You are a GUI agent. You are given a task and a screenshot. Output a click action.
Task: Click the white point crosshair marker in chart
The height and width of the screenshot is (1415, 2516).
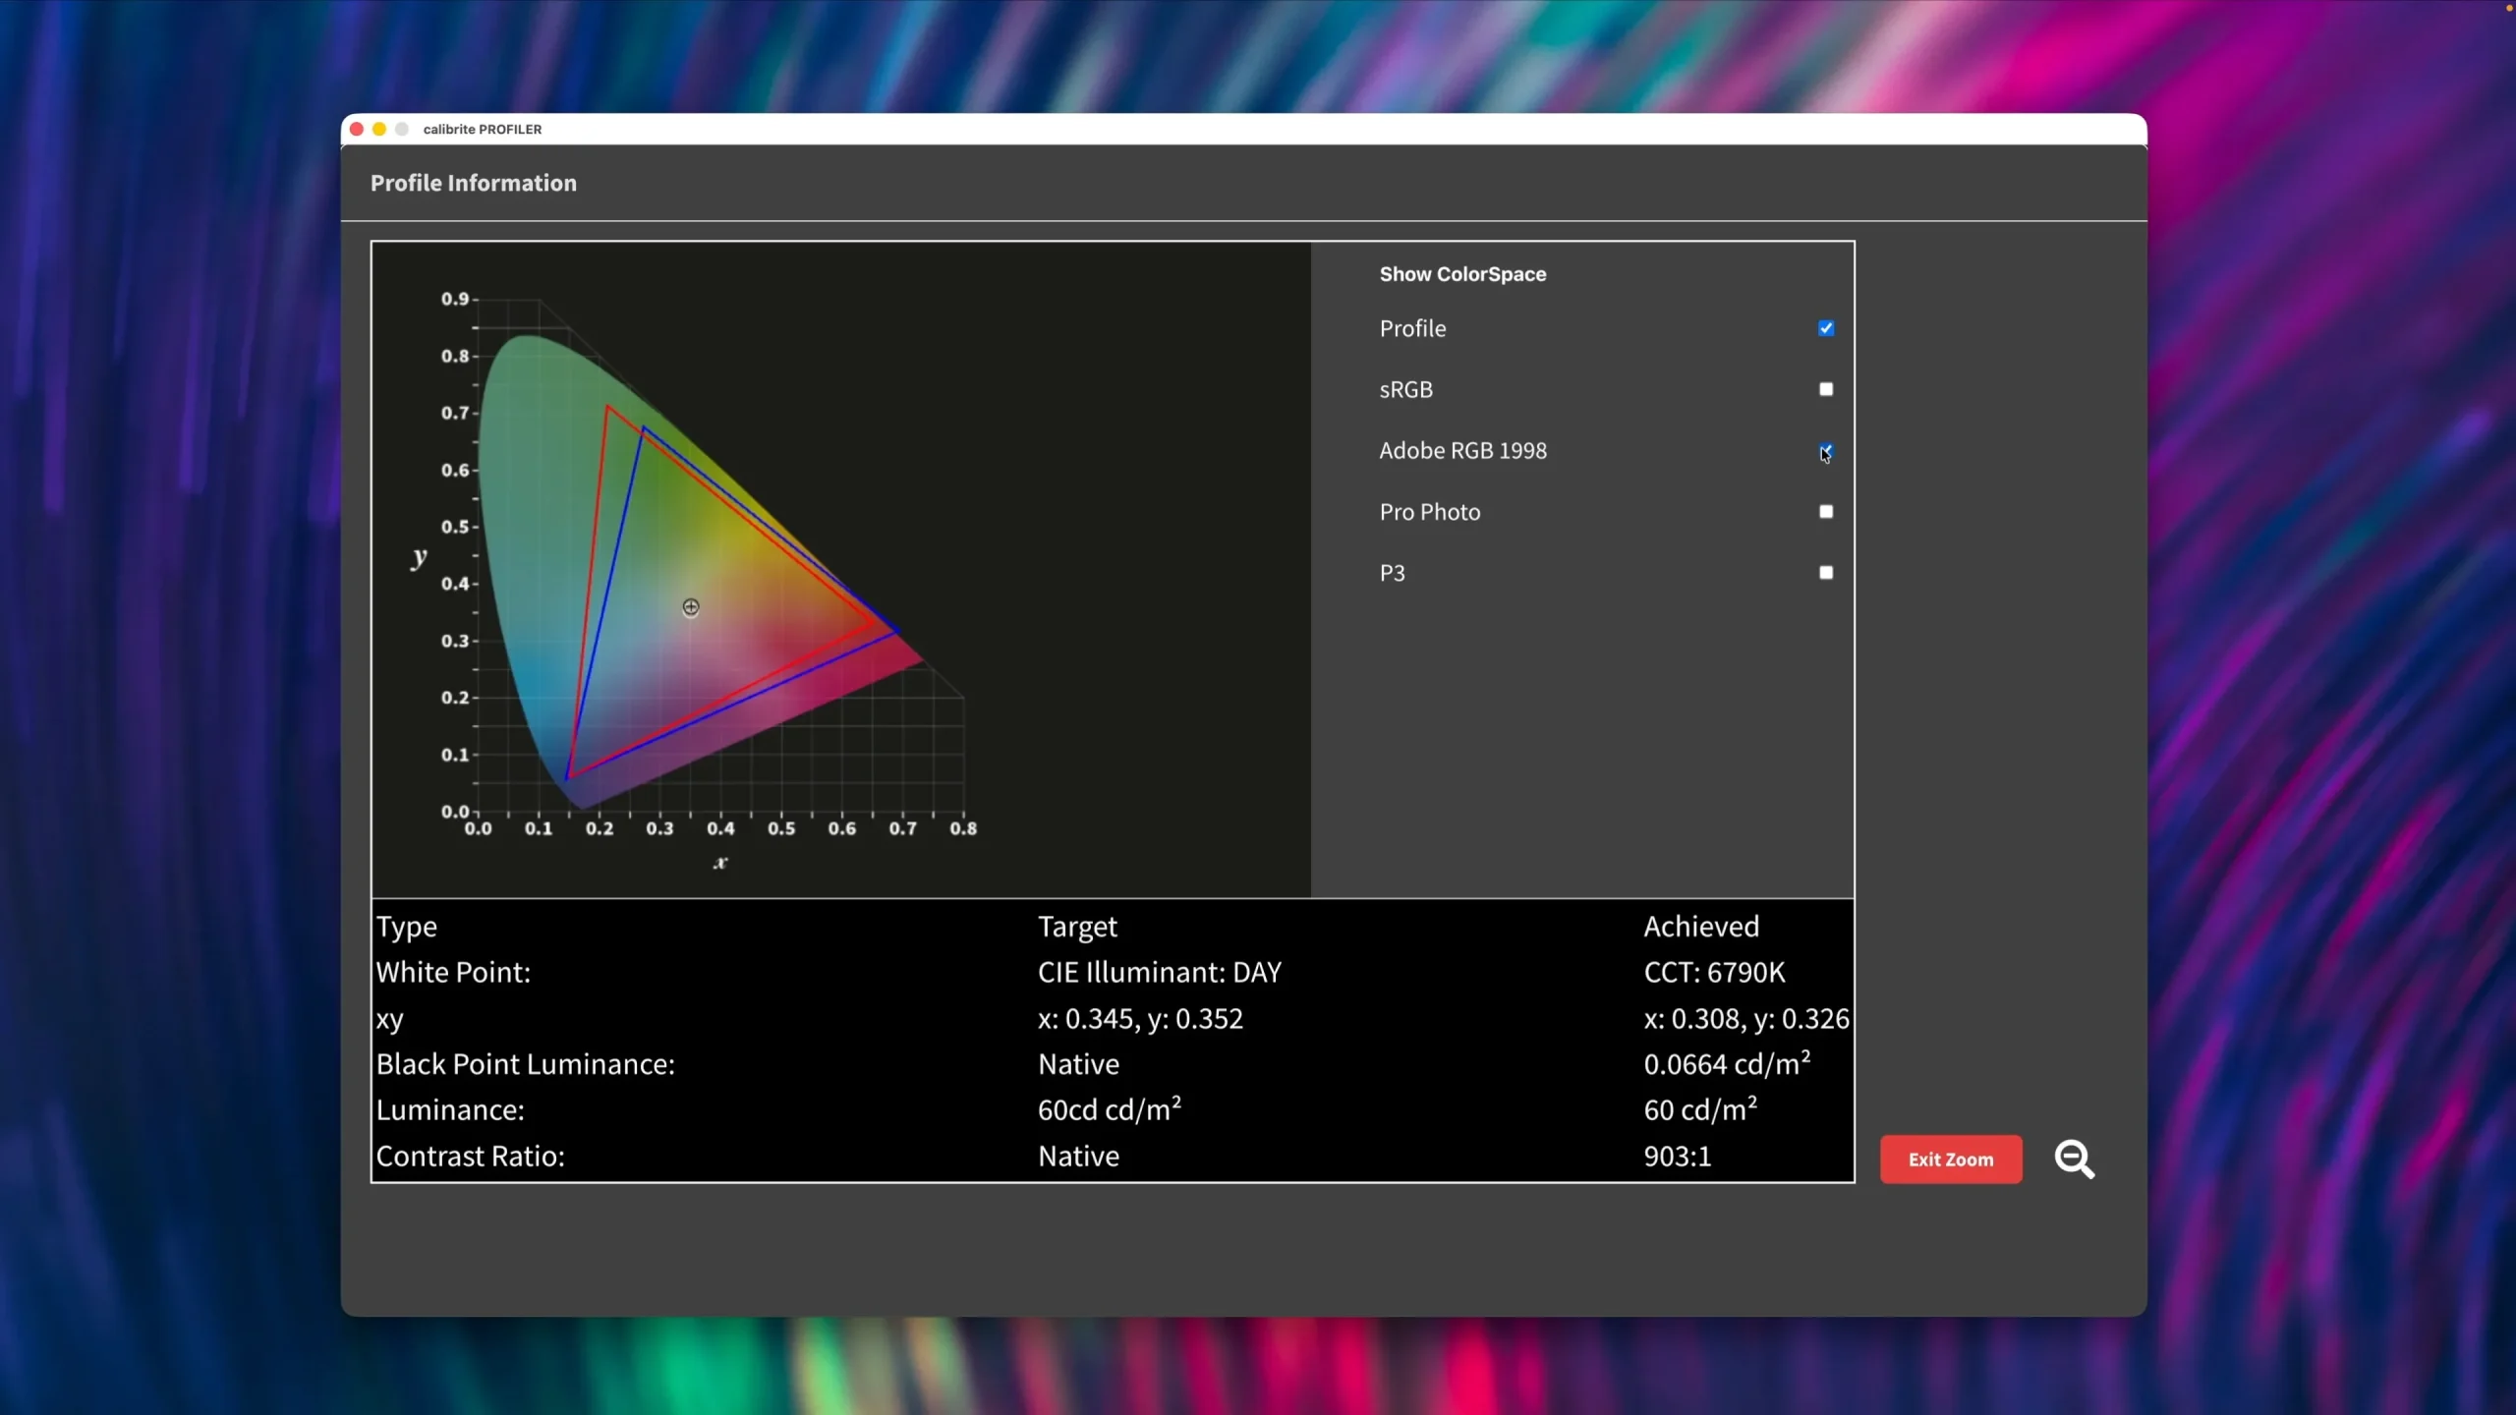tap(691, 607)
